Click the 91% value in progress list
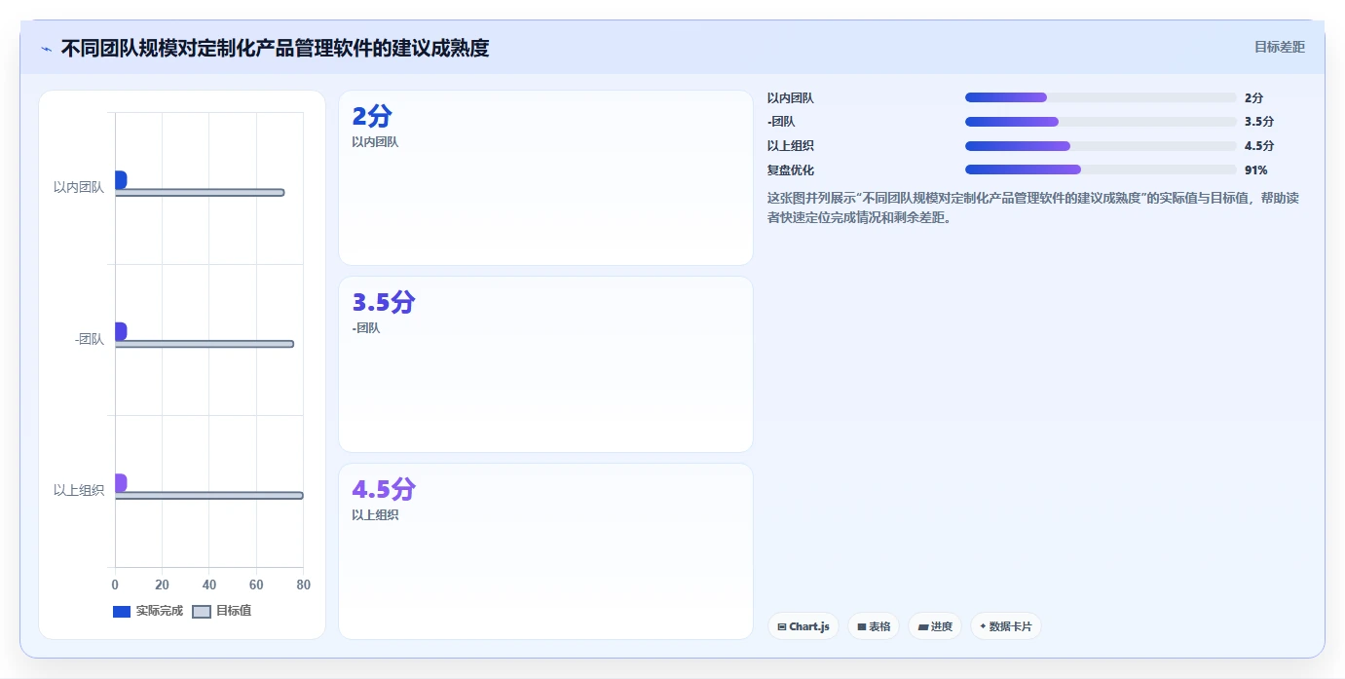The image size is (1345, 679). click(x=1256, y=170)
